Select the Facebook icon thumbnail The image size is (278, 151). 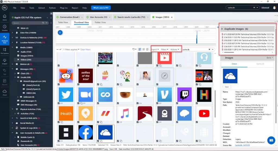coord(86,132)
